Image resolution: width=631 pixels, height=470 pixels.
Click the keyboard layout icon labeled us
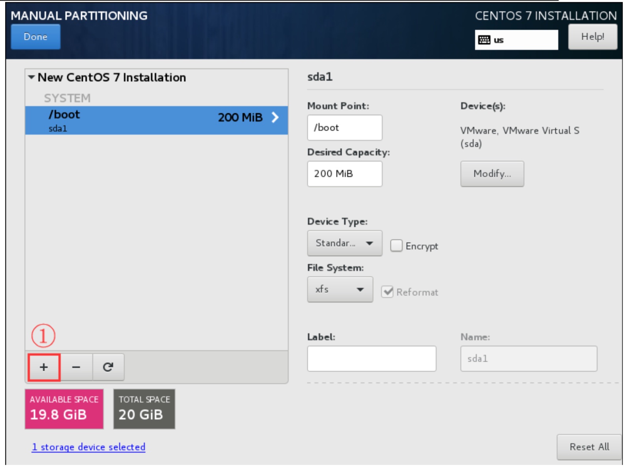(484, 40)
